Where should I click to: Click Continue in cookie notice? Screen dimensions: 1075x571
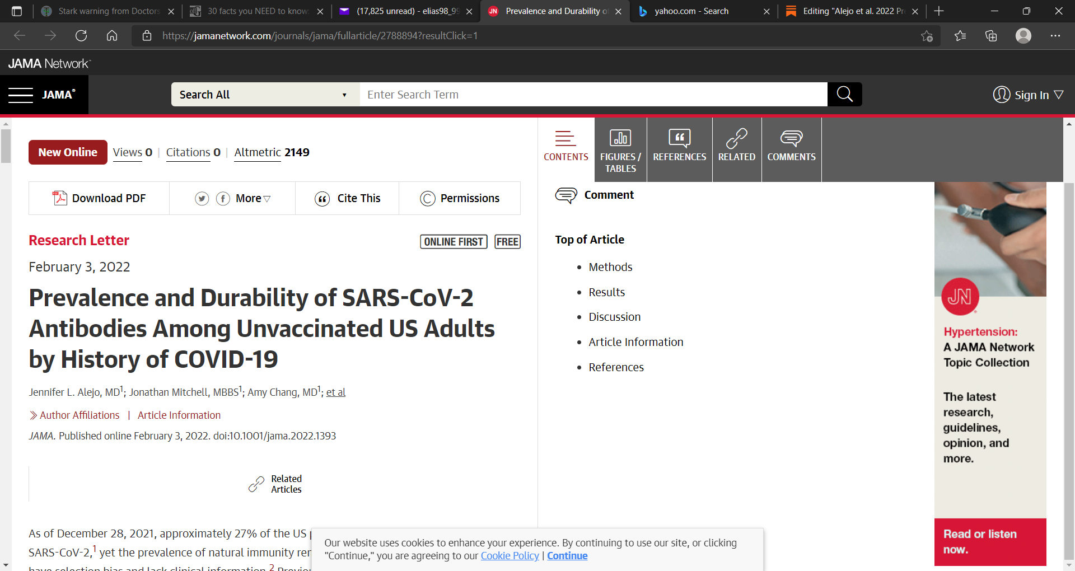click(567, 556)
